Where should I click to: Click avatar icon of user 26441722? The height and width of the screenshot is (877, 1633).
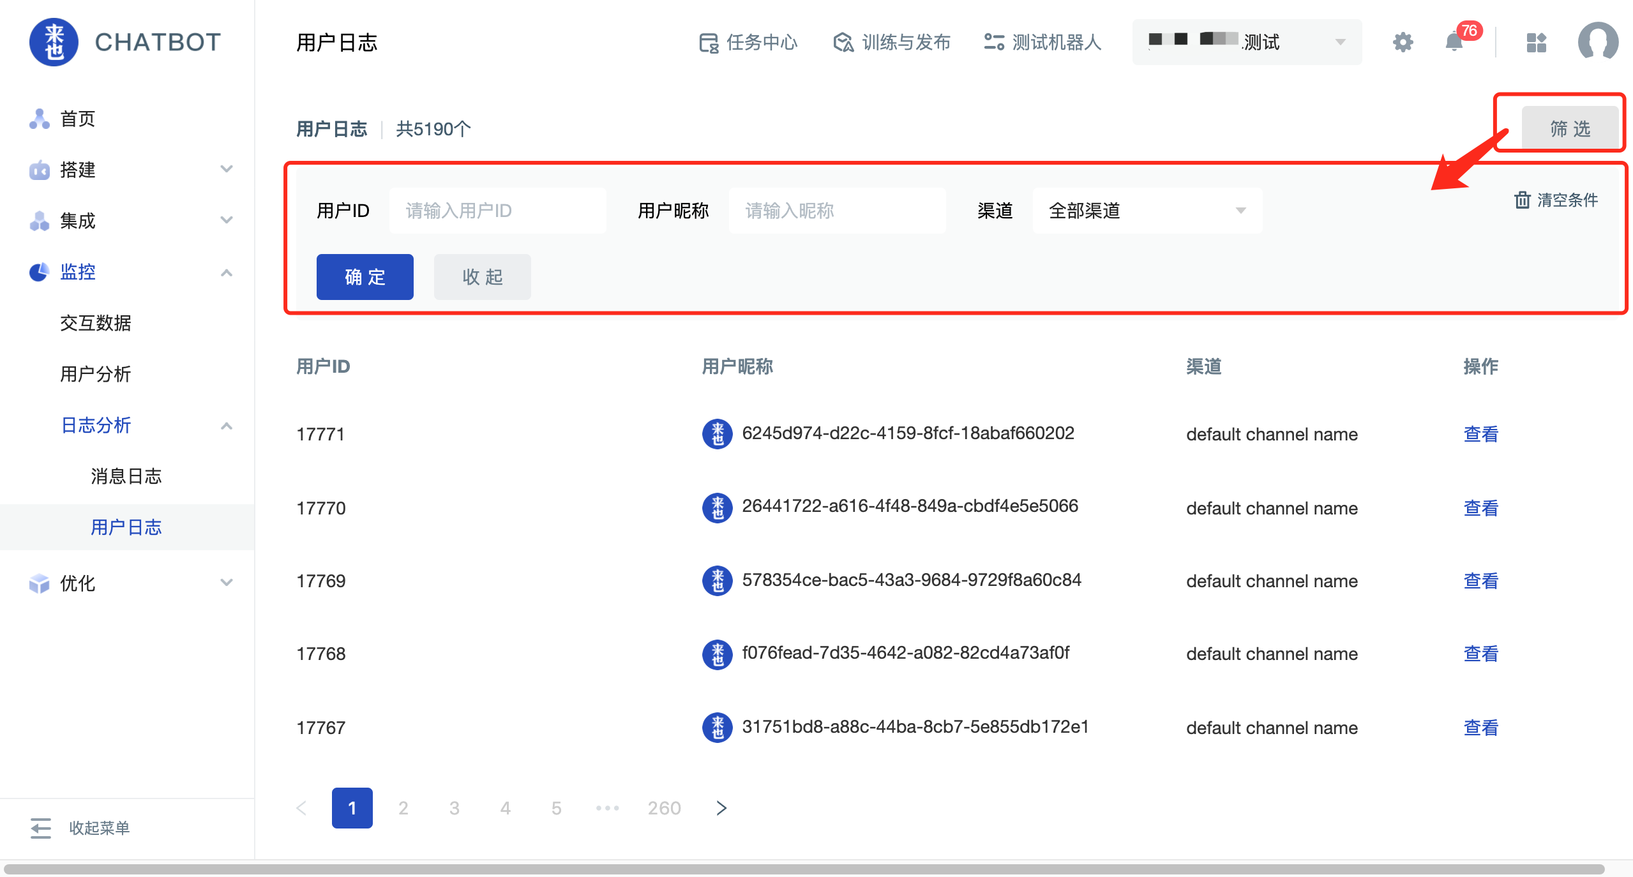tap(718, 508)
